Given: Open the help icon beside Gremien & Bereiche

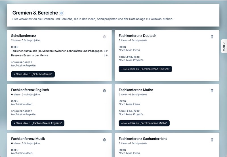Looking at the screenshot, I should (x=62, y=13).
